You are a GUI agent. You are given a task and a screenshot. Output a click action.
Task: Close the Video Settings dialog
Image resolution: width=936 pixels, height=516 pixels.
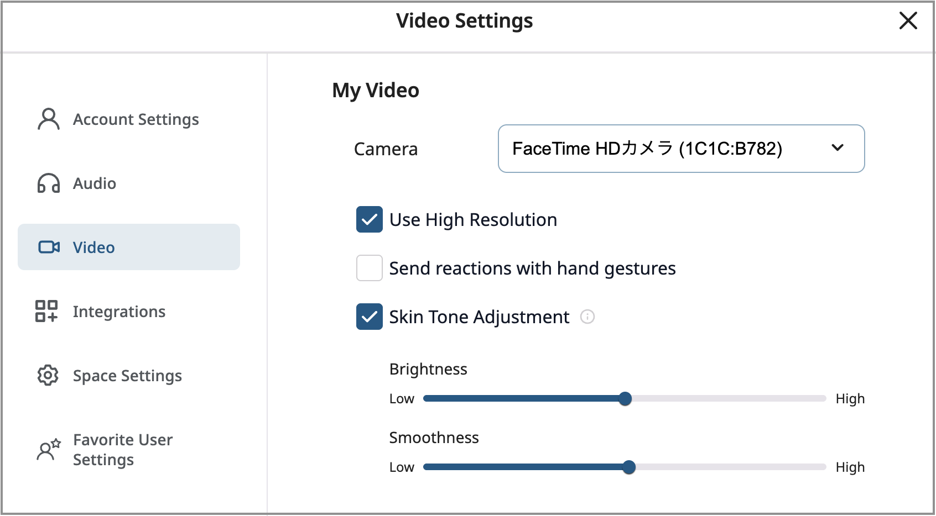pyautogui.click(x=908, y=21)
